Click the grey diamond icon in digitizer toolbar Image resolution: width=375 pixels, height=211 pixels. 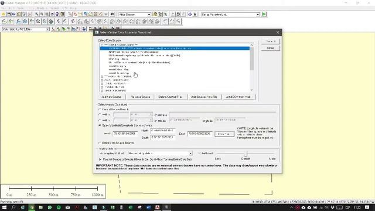coord(51,22)
